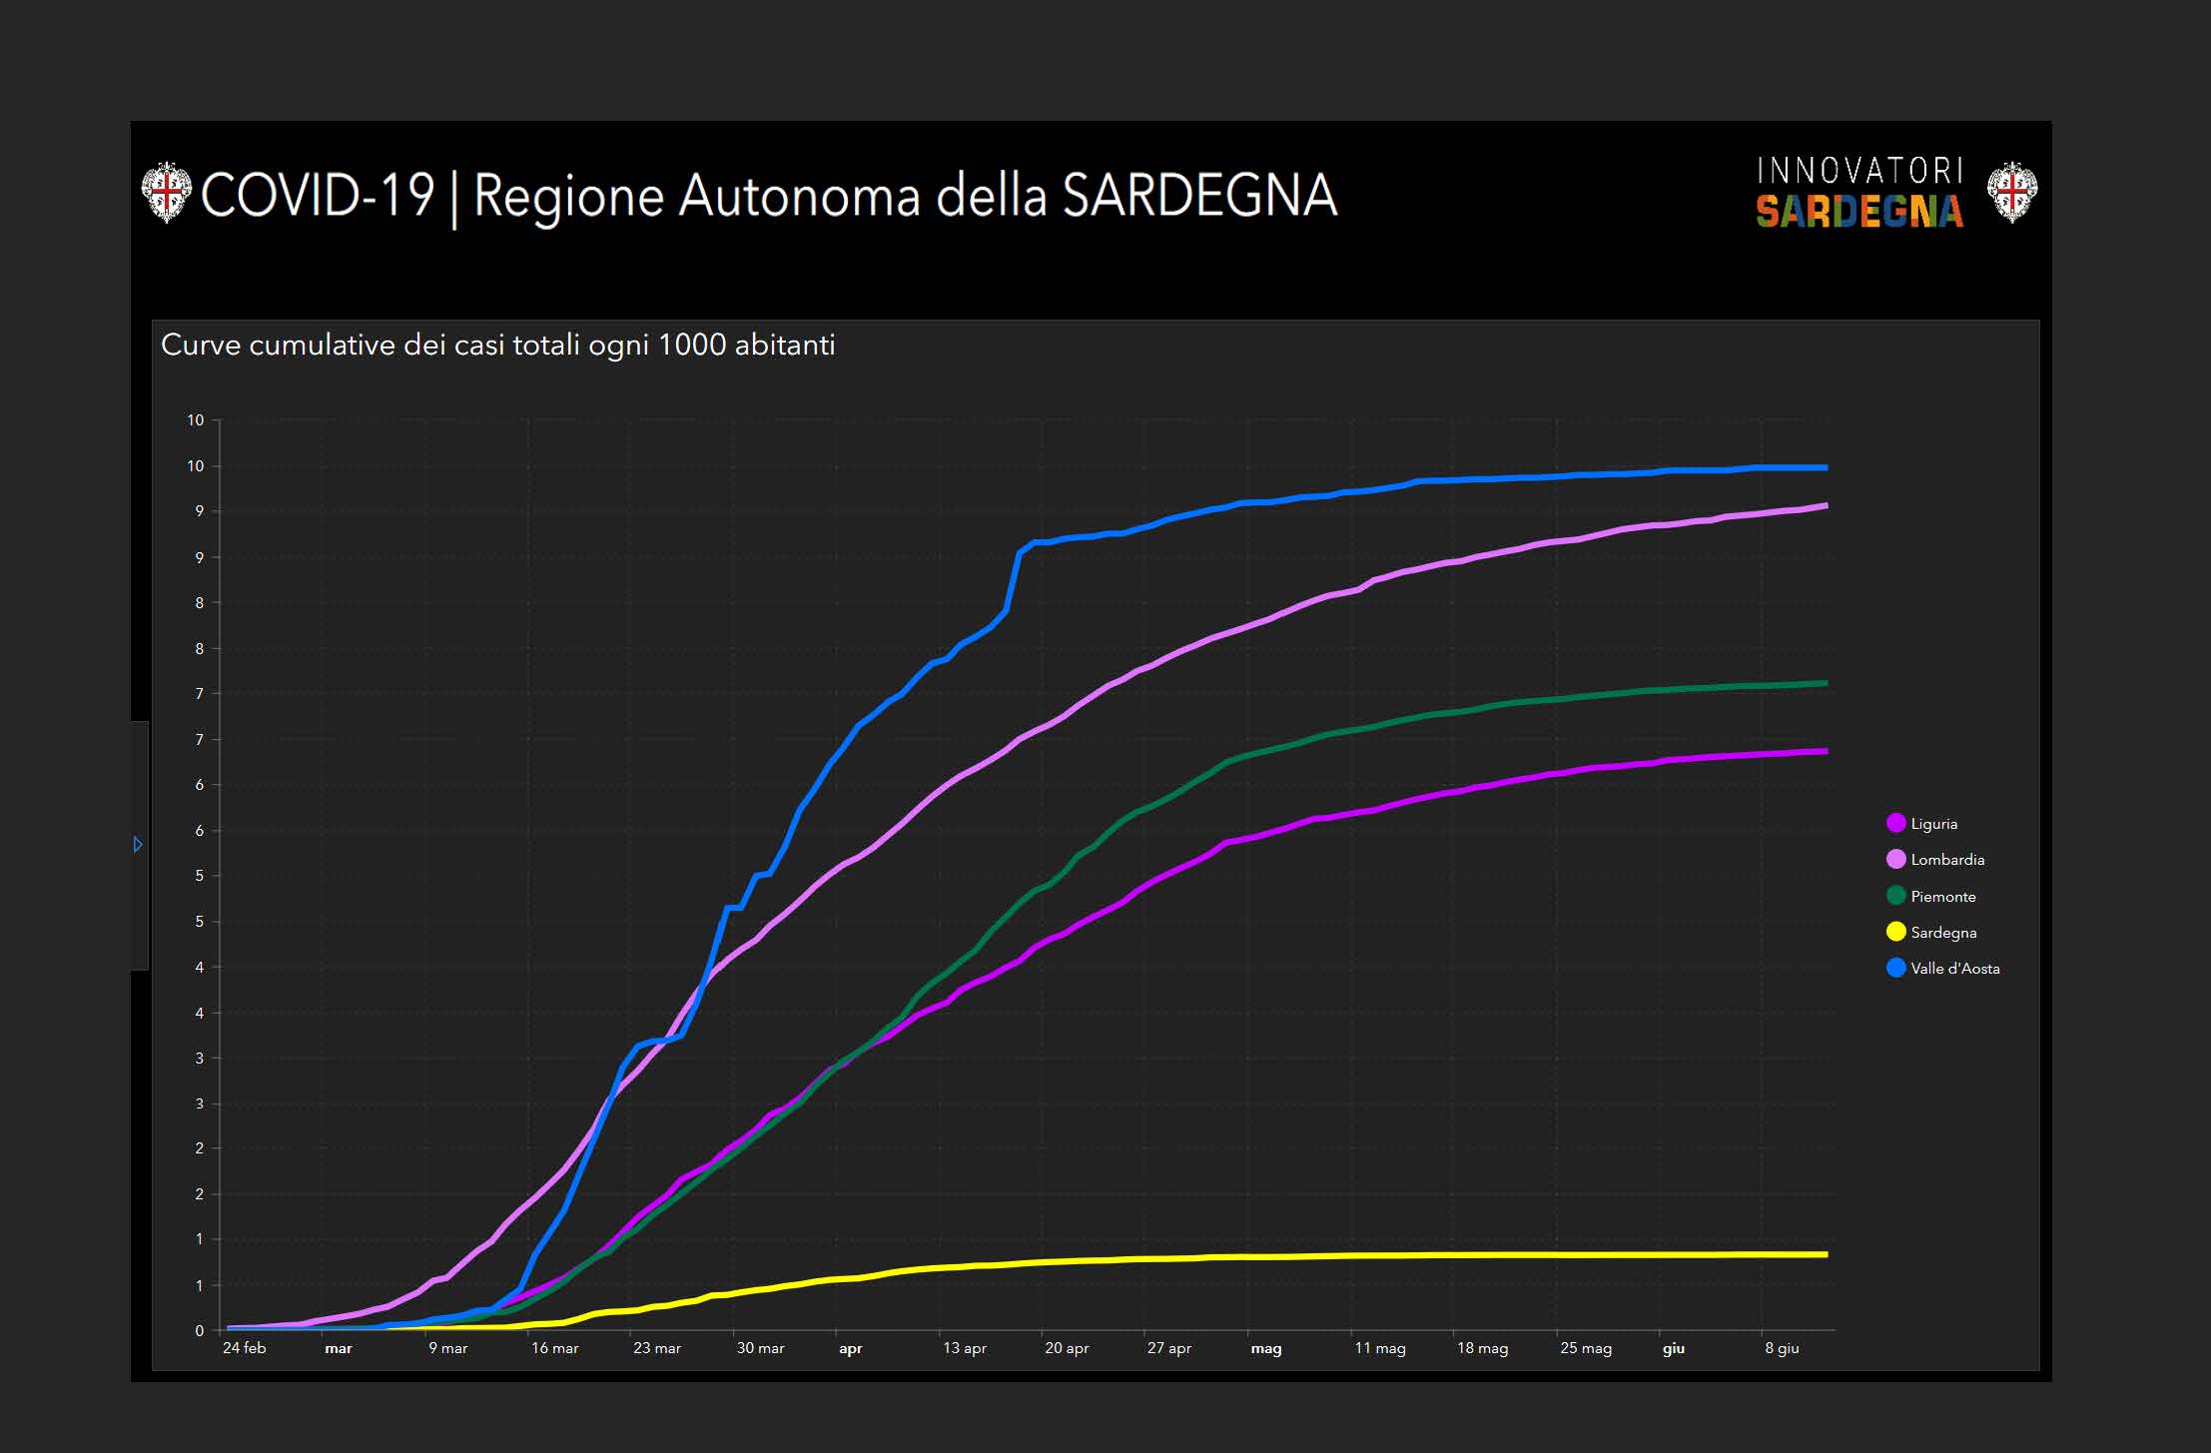2211x1453 pixels.
Task: Toggle Piemonte series via its green legend marker
Action: coord(1895,896)
